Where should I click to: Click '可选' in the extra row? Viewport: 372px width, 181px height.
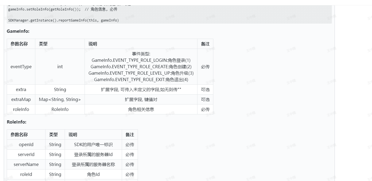tap(205, 89)
